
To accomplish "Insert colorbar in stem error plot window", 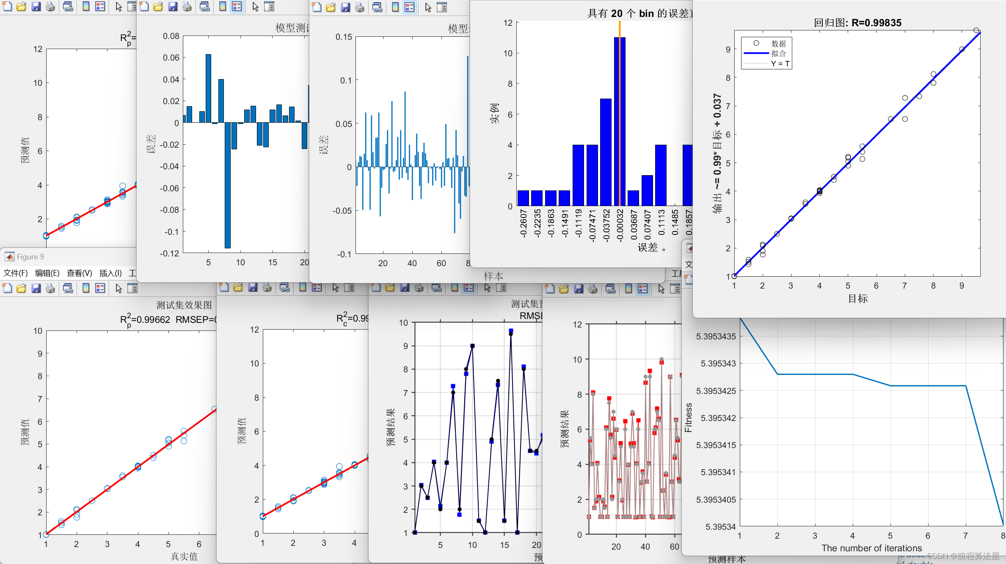I will point(395,7).
